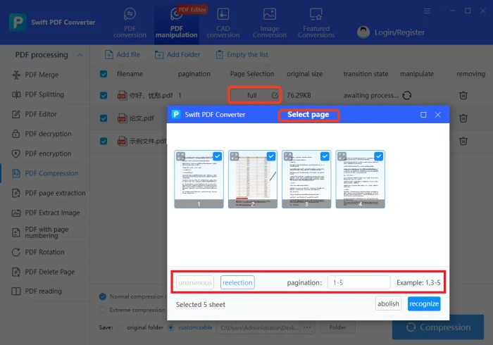This screenshot has height=345, width=493.
Task: Collapse the PDF processing section
Action: point(80,55)
